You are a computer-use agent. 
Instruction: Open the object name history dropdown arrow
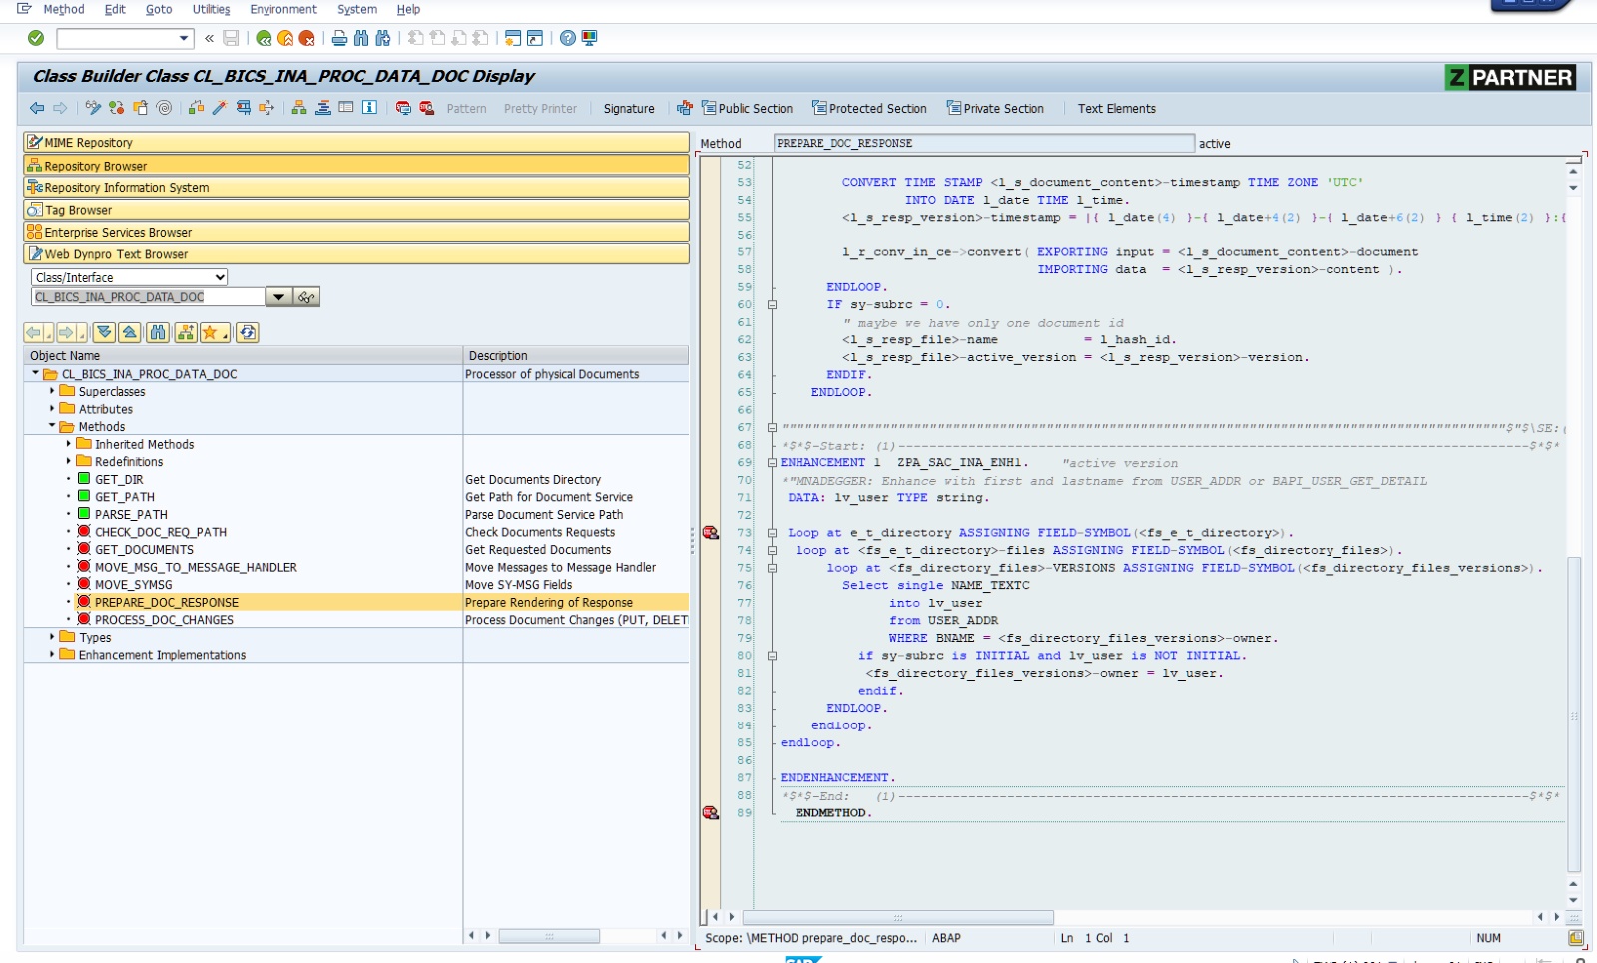(x=279, y=297)
